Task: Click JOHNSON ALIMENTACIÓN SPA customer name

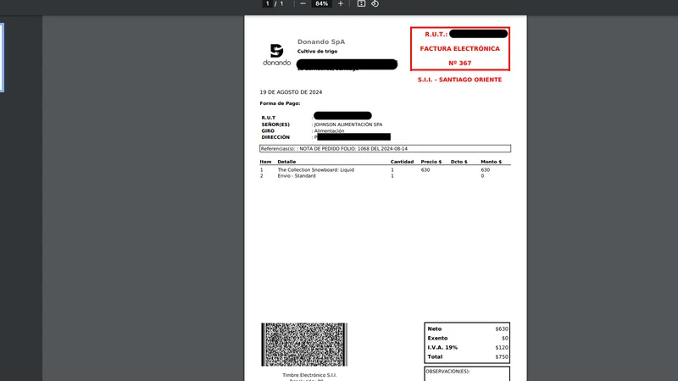Action: click(348, 124)
